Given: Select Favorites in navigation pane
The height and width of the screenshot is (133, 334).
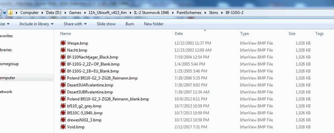Looking at the screenshot, I should click(6, 36).
